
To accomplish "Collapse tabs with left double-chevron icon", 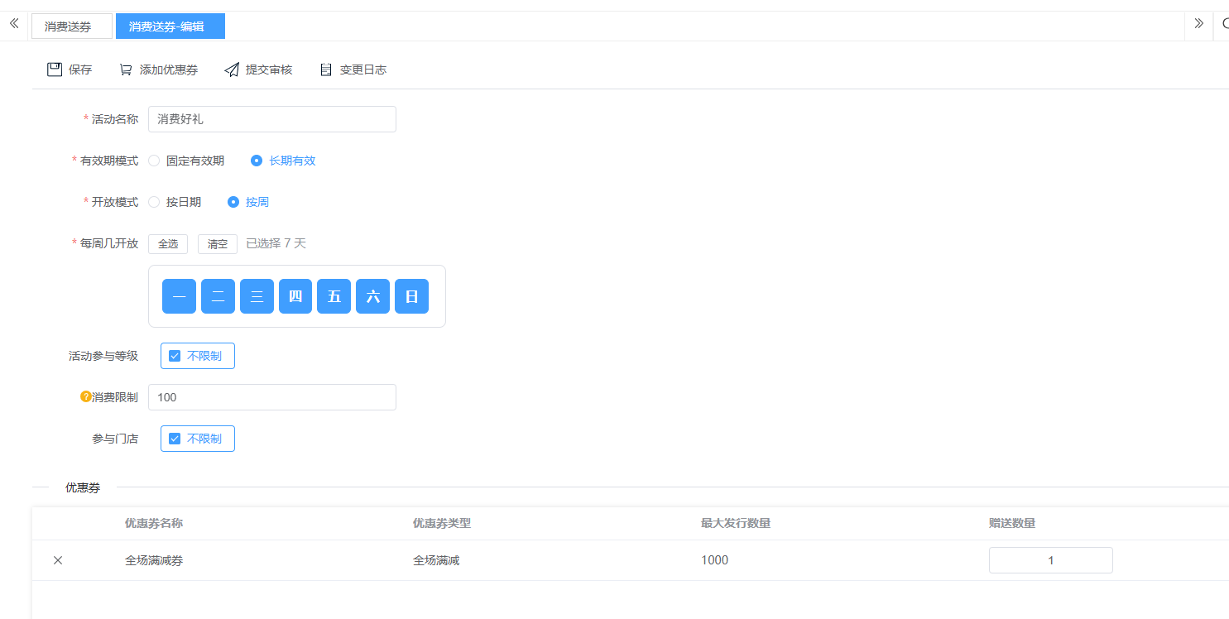I will (x=13, y=24).
